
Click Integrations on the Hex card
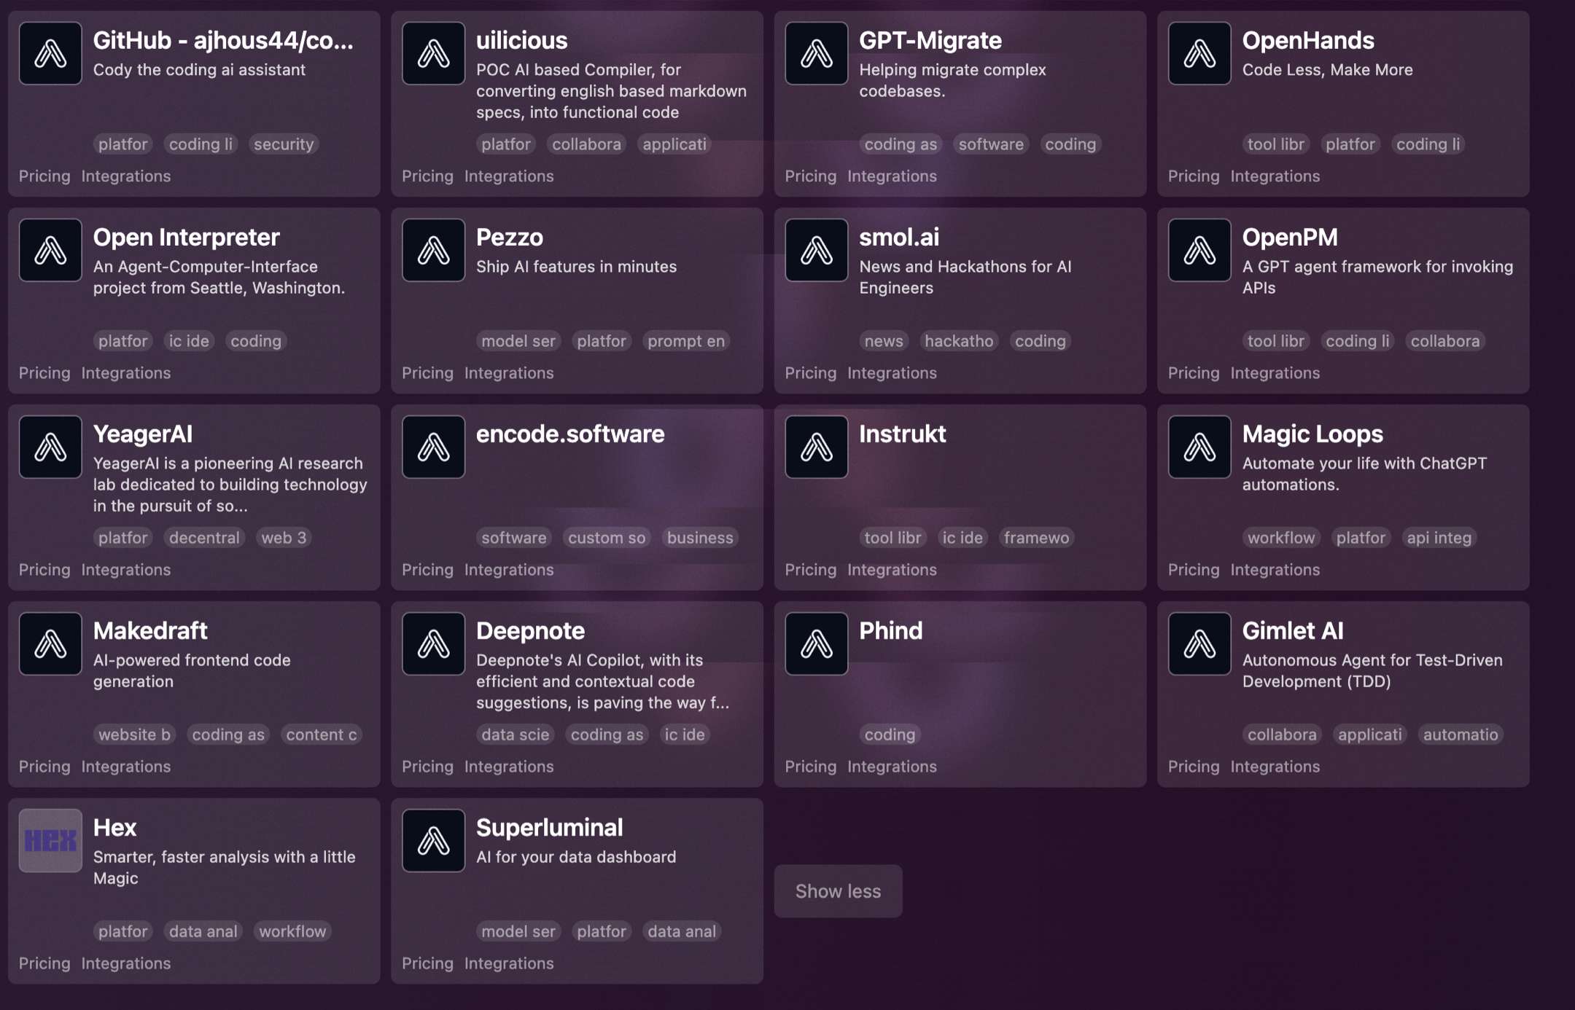coord(125,963)
